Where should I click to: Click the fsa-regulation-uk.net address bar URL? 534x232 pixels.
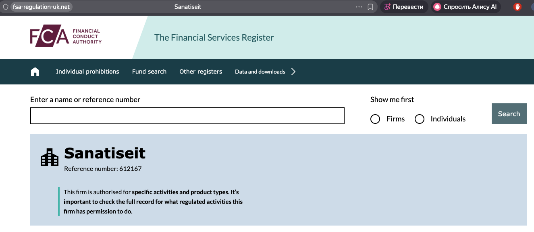click(x=41, y=7)
